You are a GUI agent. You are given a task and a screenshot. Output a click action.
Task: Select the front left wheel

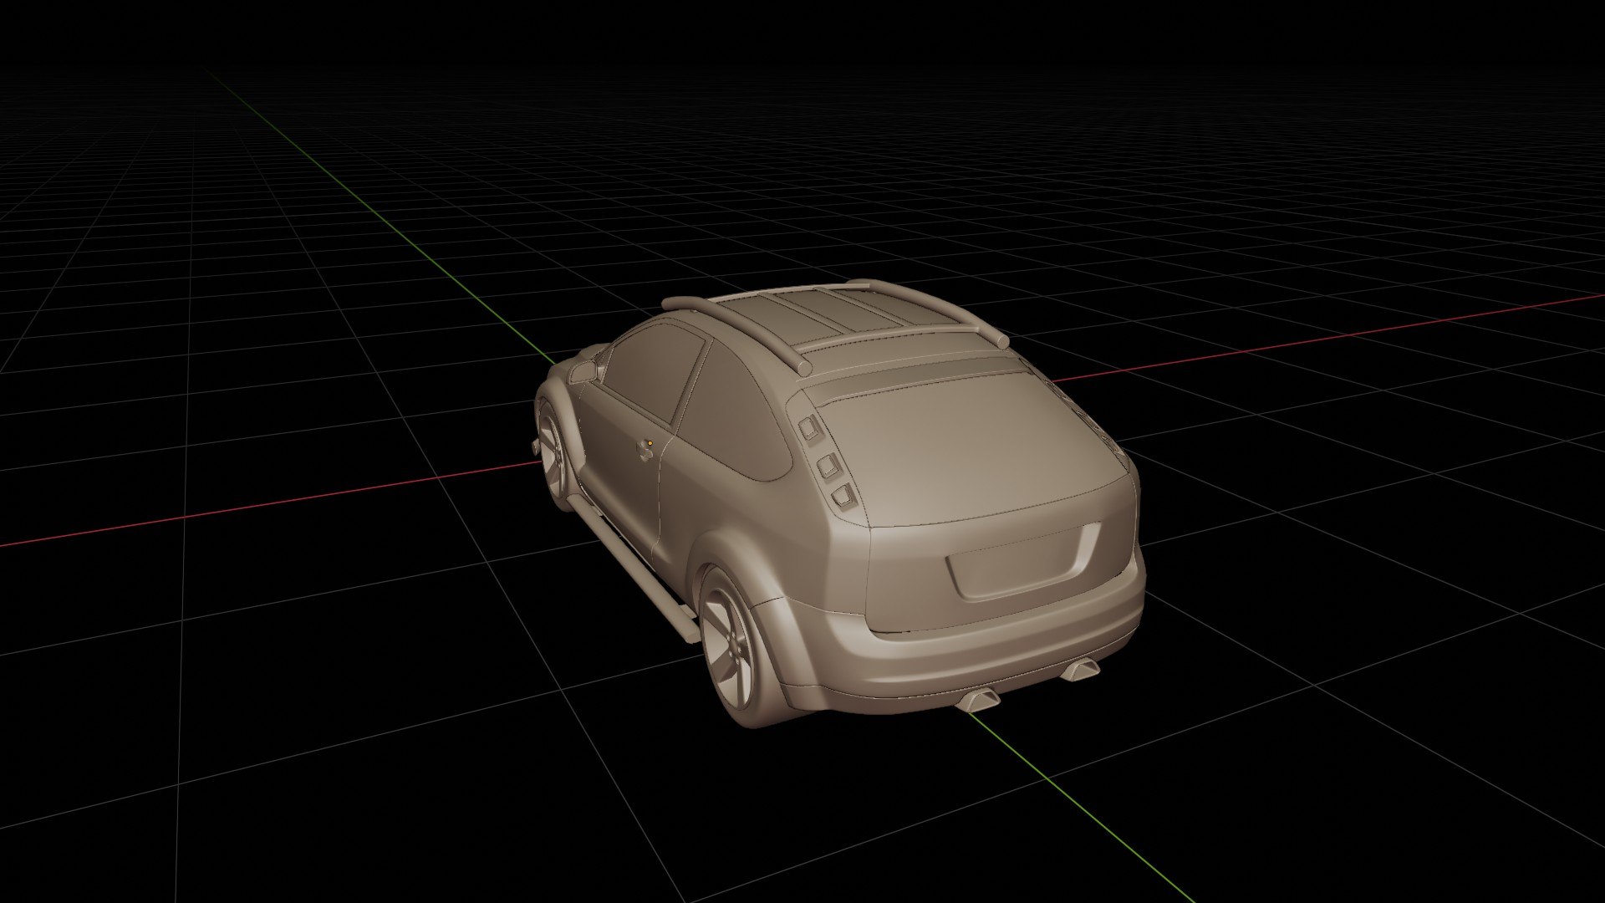pos(553,456)
